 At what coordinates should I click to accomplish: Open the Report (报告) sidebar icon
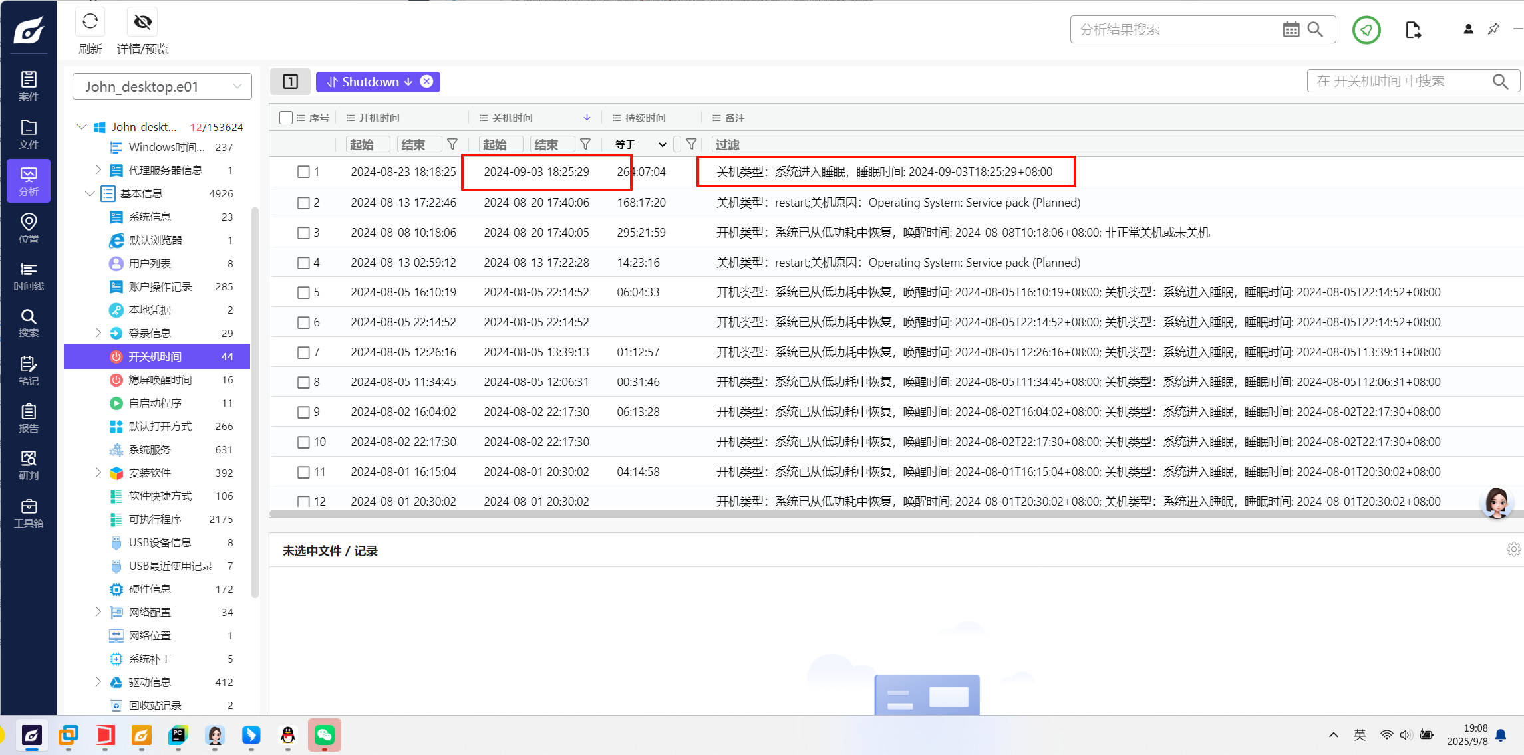[29, 418]
